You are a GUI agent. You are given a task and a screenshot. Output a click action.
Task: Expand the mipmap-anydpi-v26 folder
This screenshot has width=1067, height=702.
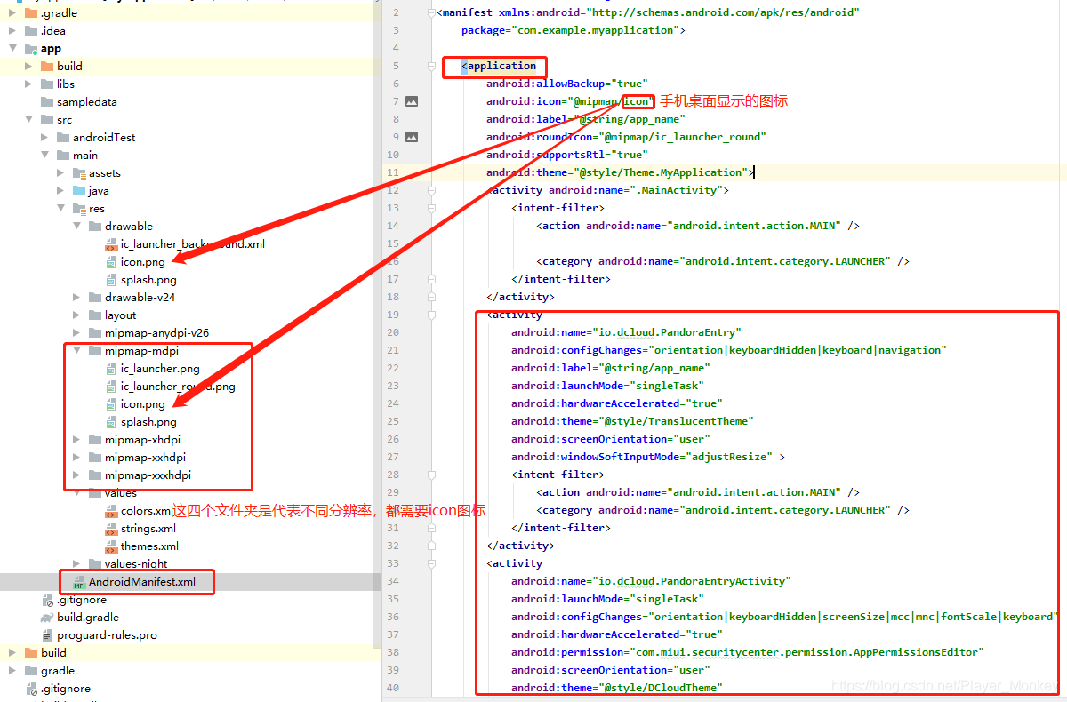pyautogui.click(x=76, y=333)
